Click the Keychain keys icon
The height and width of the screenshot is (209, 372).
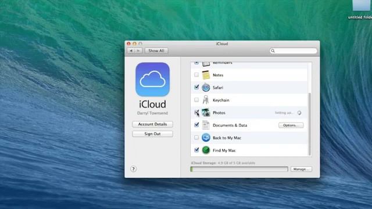coord(206,100)
